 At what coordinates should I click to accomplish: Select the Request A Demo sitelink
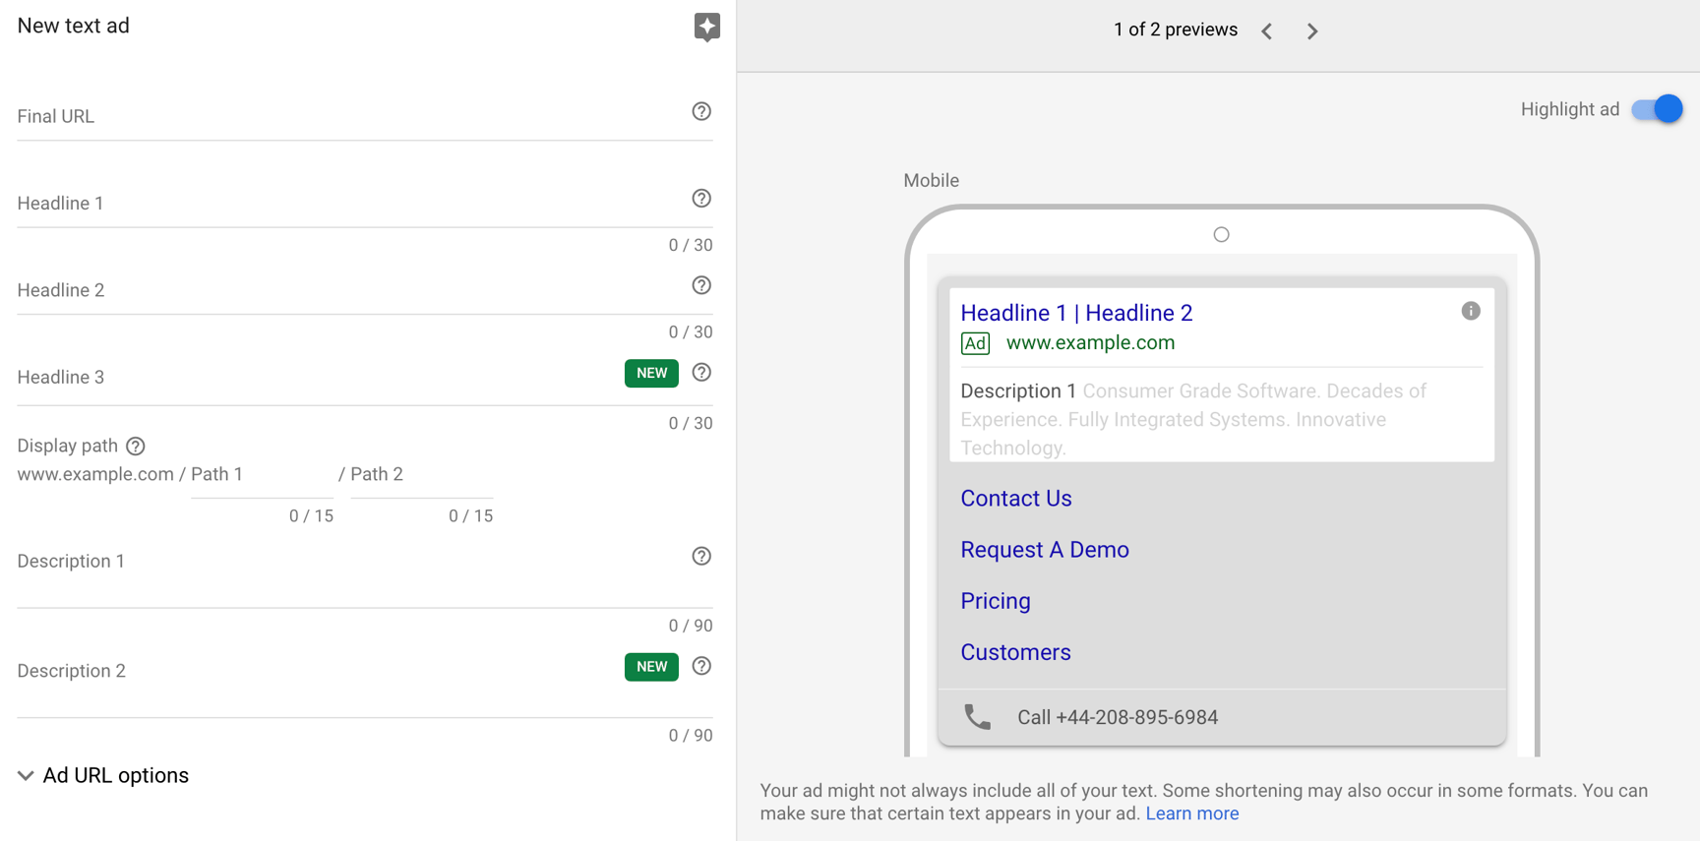coord(1044,550)
